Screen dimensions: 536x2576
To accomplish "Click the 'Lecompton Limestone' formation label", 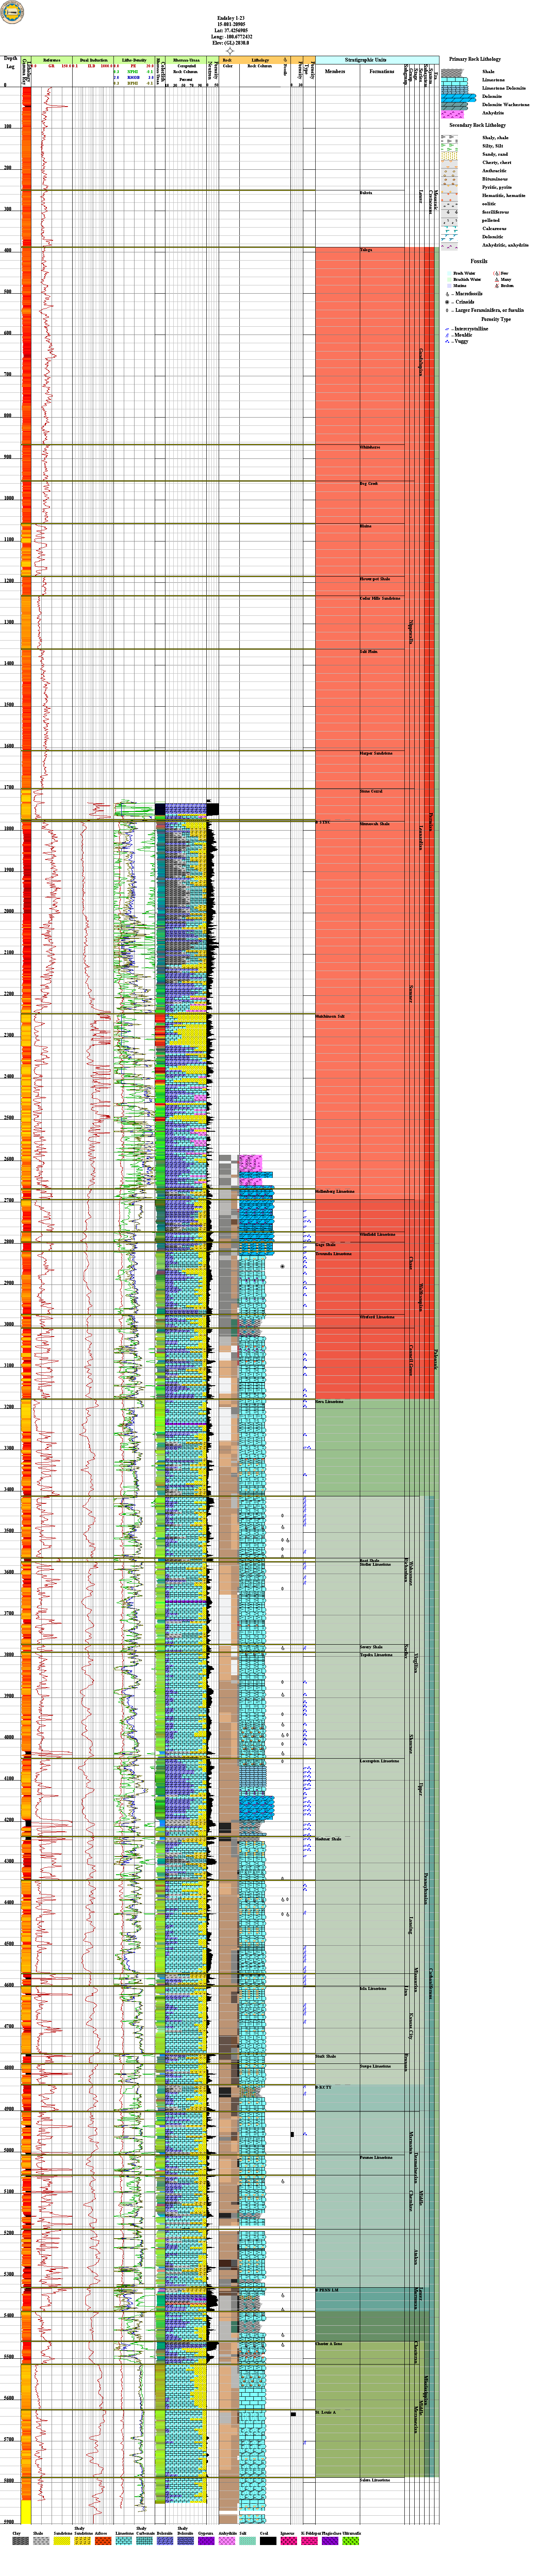I will tap(379, 1761).
